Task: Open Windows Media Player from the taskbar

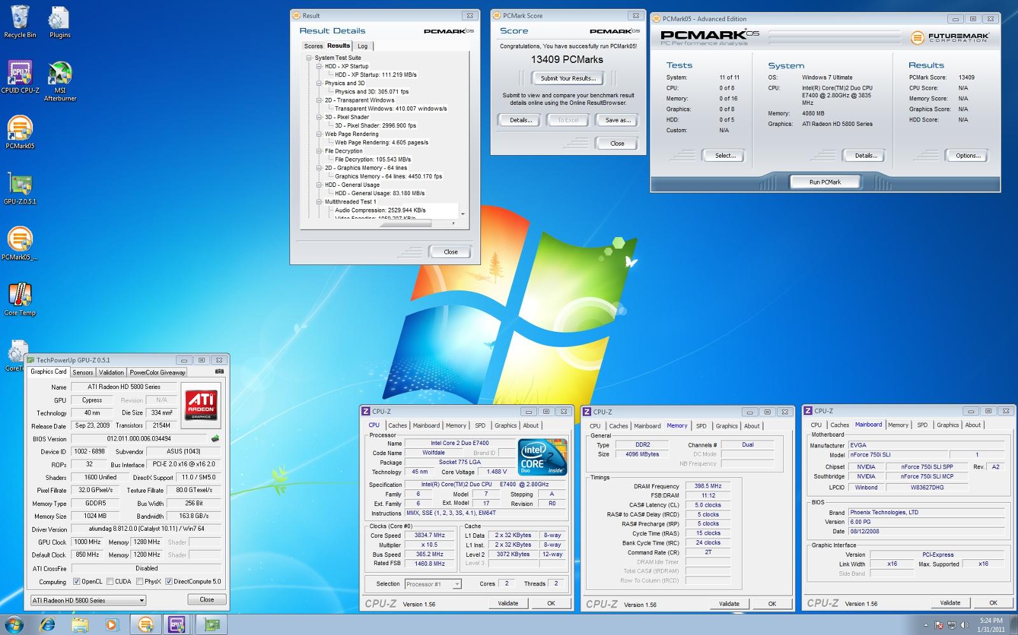Action: (112, 624)
